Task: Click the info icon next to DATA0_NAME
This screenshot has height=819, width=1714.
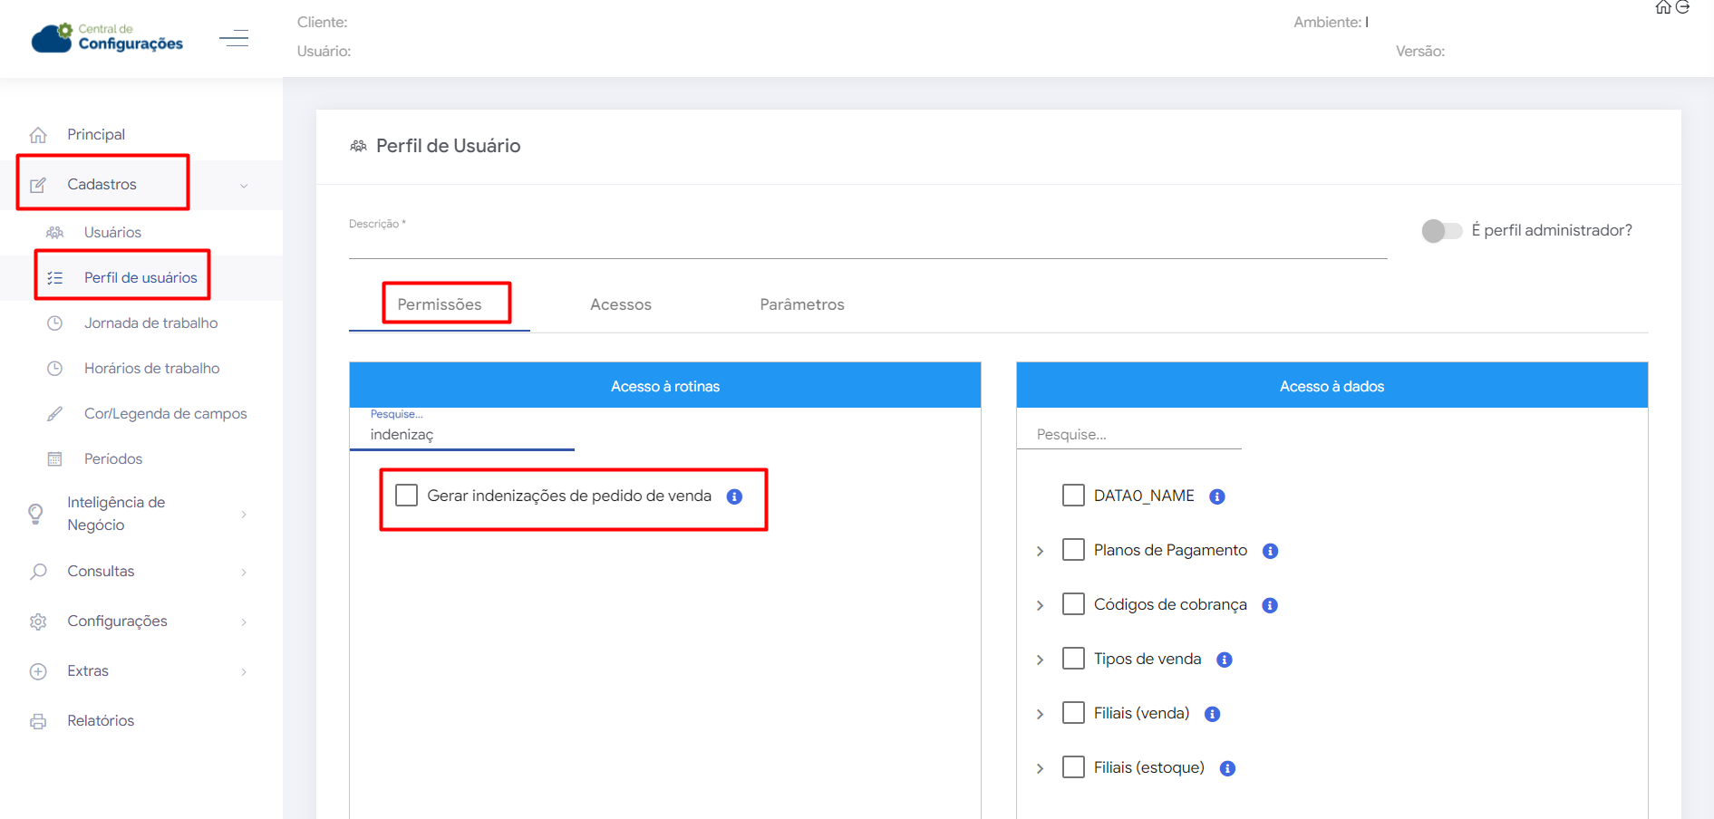Action: [1217, 496]
